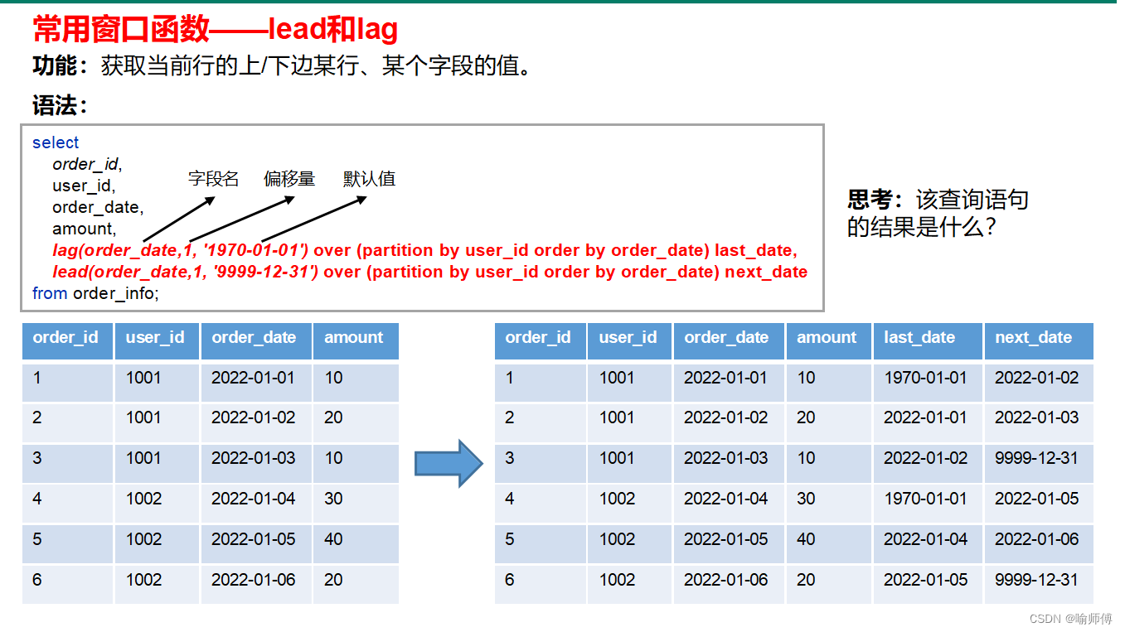Click the red lag(order_date,1,'1970-01-01') line
This screenshot has height=632, width=1125.
[x=424, y=250]
